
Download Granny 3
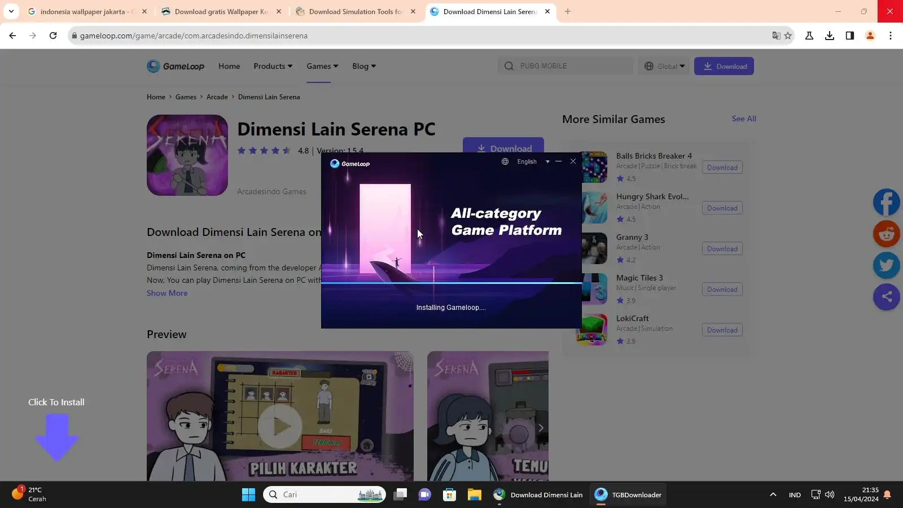point(722,249)
